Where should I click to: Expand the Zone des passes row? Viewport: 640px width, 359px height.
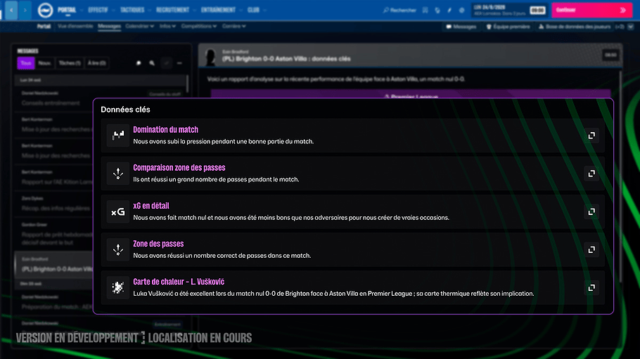tap(591, 249)
